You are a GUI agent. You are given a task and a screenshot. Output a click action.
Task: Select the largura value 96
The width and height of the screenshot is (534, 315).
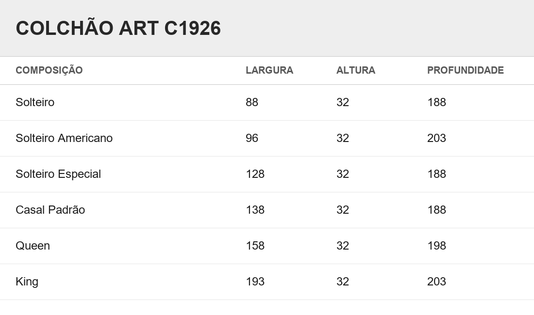tap(252, 138)
